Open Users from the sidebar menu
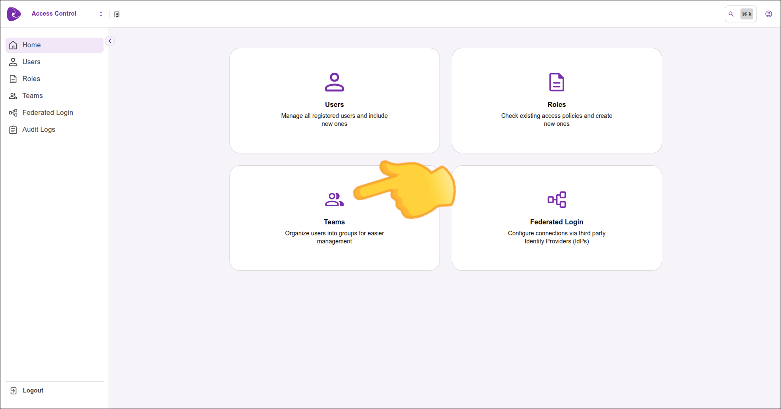Screen dimensions: 781x409 coord(31,62)
